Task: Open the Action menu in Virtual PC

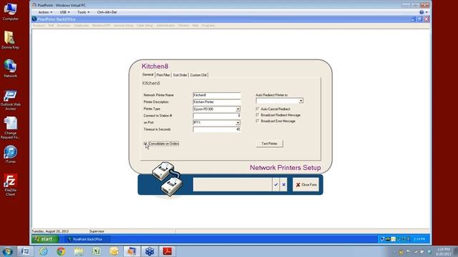Action: click(45, 12)
